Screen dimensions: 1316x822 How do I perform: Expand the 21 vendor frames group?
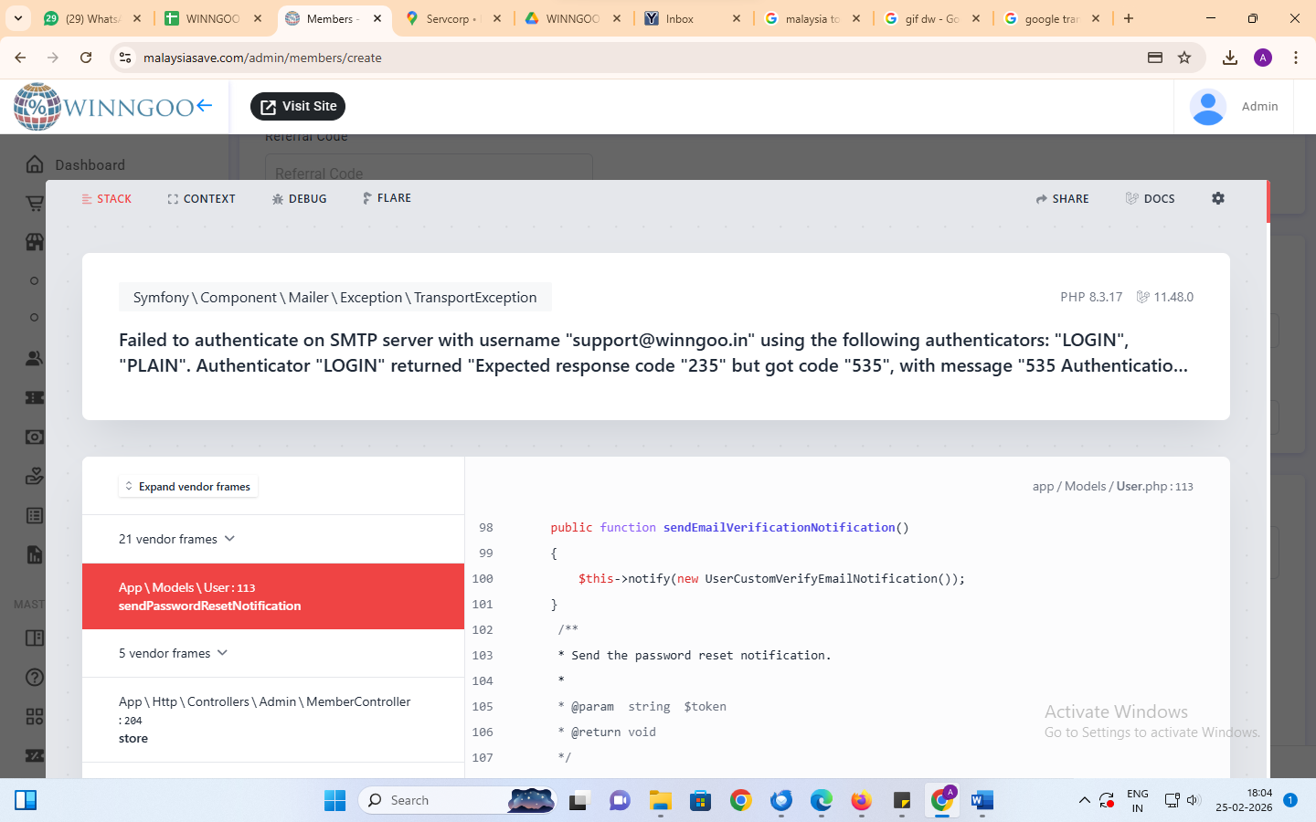[176, 539]
